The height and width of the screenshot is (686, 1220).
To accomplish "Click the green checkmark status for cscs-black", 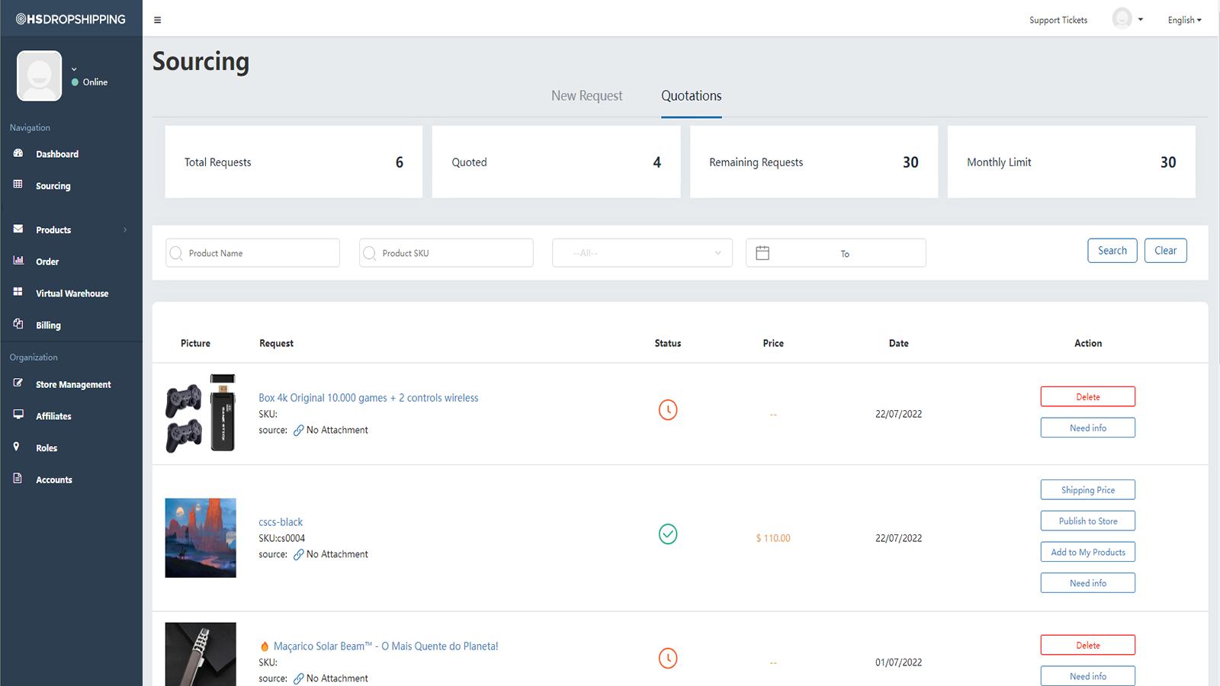I will pyautogui.click(x=668, y=534).
